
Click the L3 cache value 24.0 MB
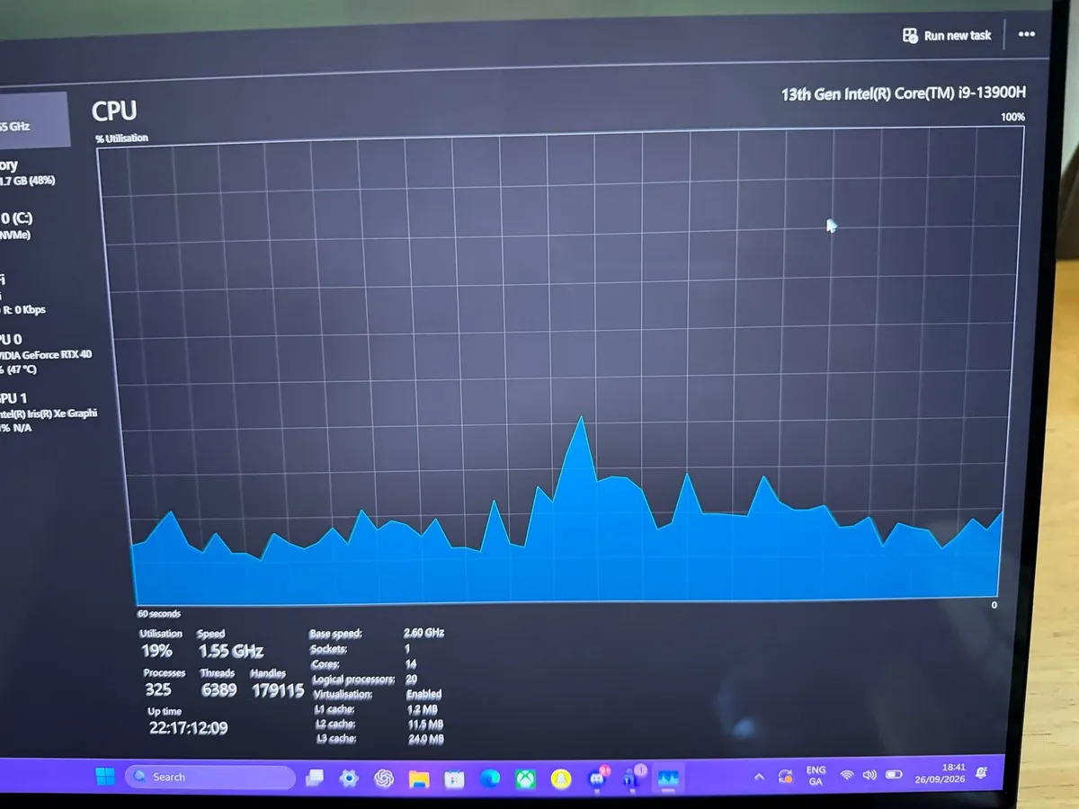(x=425, y=739)
